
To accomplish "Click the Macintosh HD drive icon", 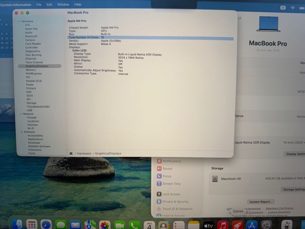I will click(x=215, y=179).
